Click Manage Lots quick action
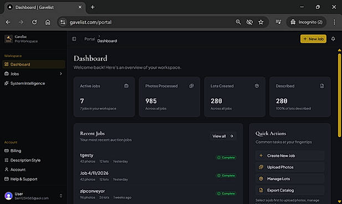 tap(290, 178)
